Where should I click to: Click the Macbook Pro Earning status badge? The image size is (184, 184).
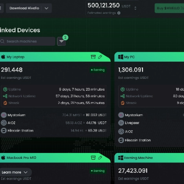98,171
